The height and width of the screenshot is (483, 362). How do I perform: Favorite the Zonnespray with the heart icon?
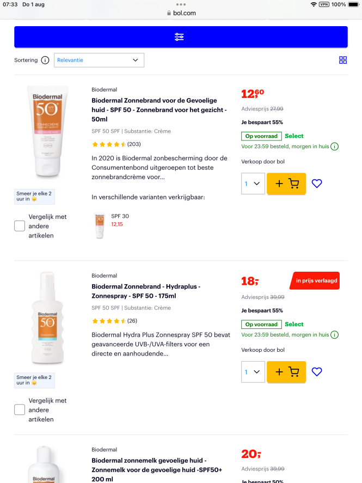click(316, 372)
